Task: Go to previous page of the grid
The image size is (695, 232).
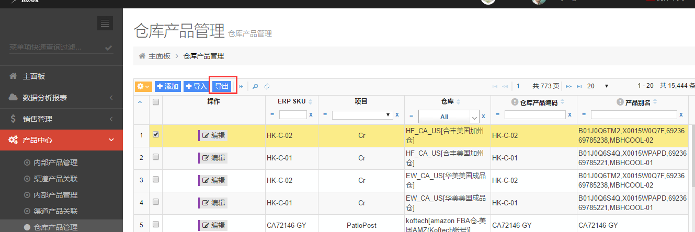Action: tap(505, 86)
